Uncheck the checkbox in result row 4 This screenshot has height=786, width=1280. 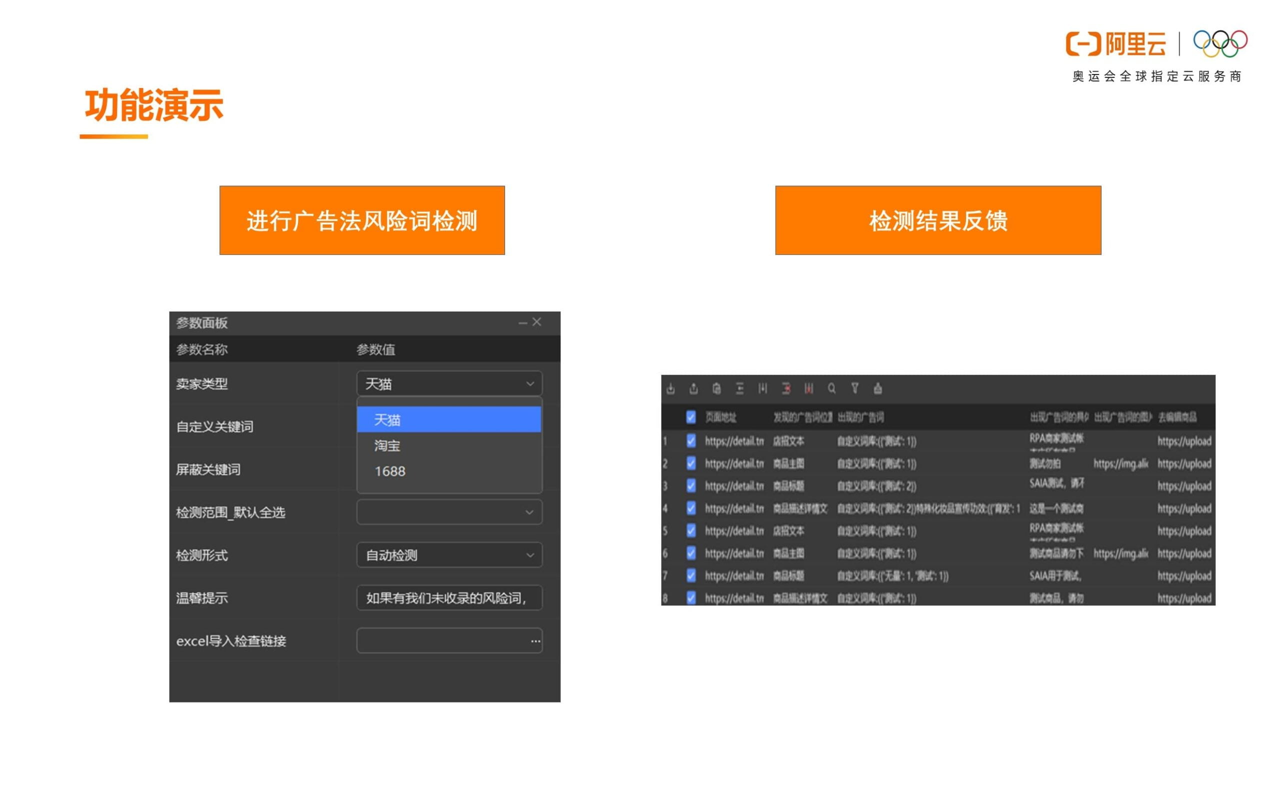[690, 508]
